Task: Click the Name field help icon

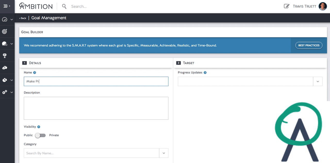Action: point(35,73)
